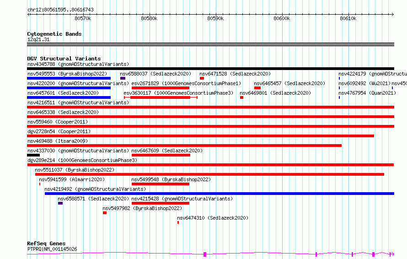This screenshot has width=407, height=259.
Task: Open dgv289e214 (1000GenomesConsortiumPhase3) label
Action: click(x=82, y=160)
